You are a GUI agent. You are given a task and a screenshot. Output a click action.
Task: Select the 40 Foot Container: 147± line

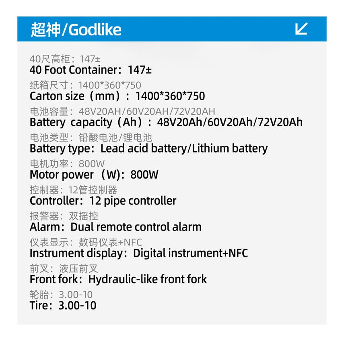pyautogui.click(x=91, y=70)
